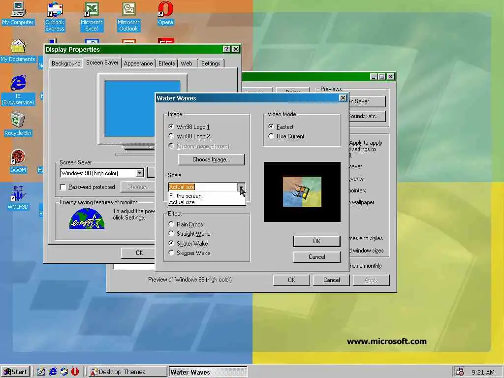The height and width of the screenshot is (378, 504).
Task: Open the Recycle Bin
Action: [18, 125]
